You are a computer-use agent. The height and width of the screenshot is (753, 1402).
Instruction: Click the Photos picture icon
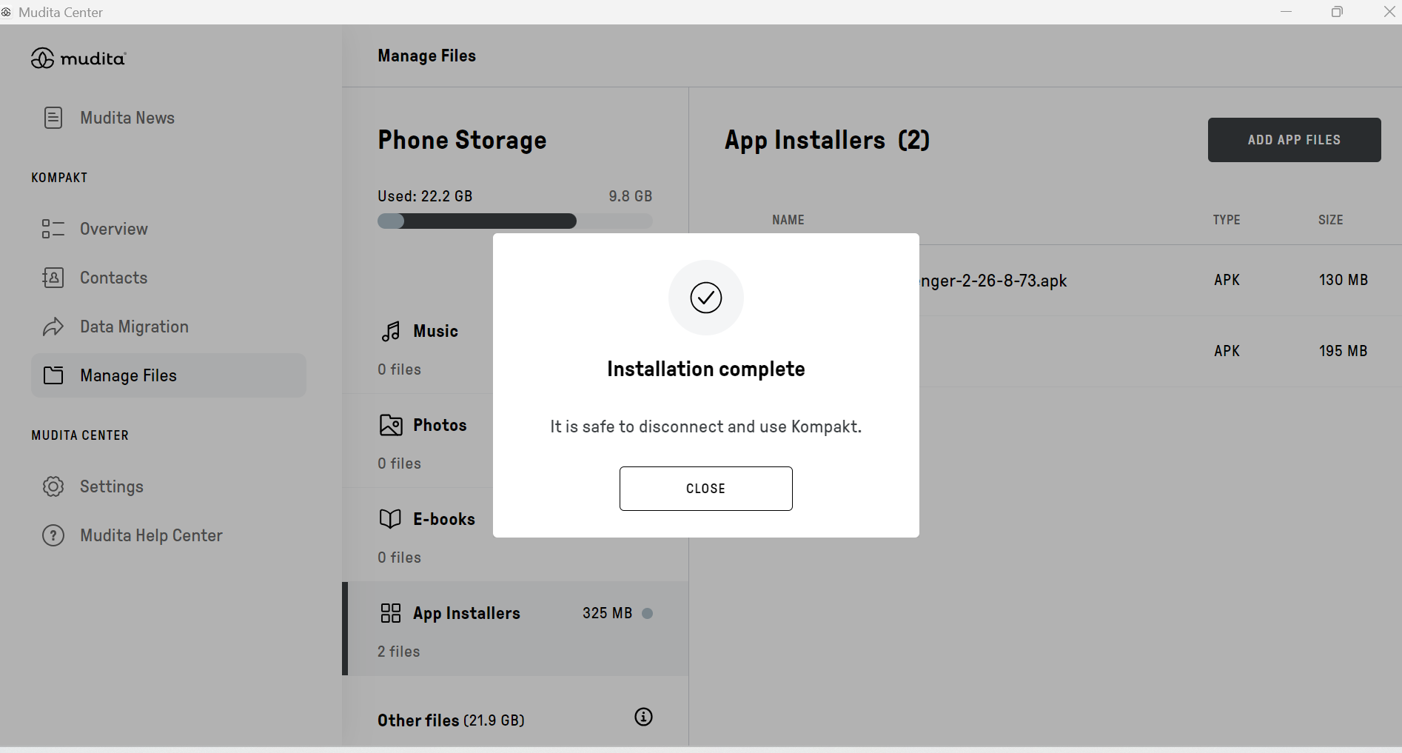390,425
